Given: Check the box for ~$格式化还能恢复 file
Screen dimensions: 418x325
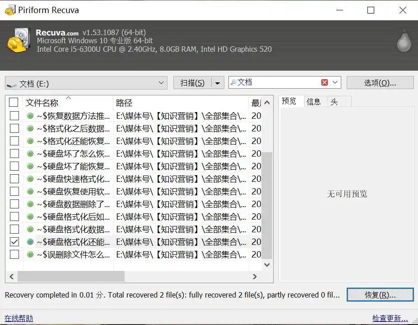Looking at the screenshot, I should click(14, 141).
